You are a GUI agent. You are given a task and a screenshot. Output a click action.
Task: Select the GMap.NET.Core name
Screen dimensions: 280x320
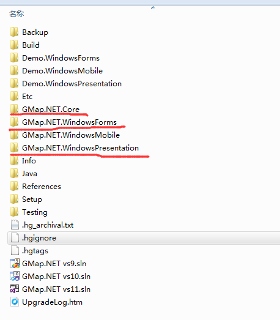click(51, 110)
